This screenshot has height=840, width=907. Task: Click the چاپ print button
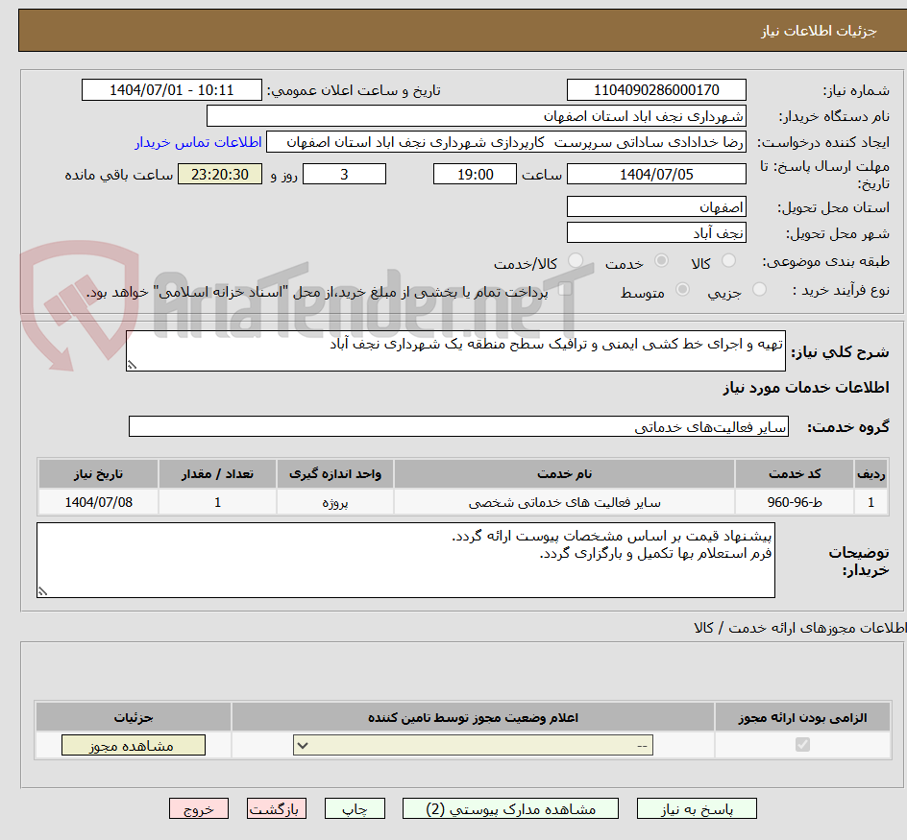click(354, 807)
